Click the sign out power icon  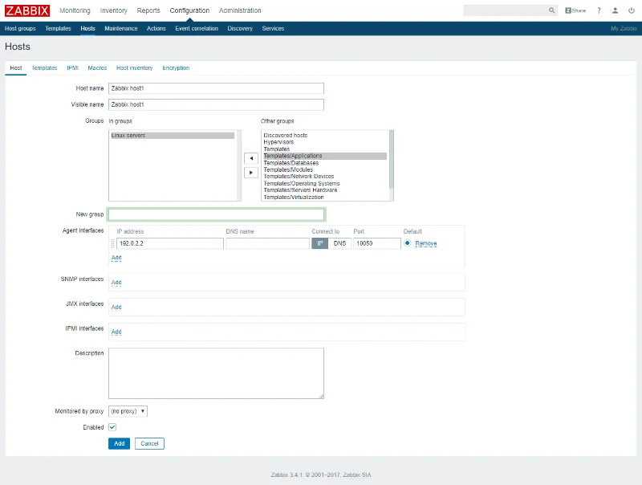click(x=632, y=10)
